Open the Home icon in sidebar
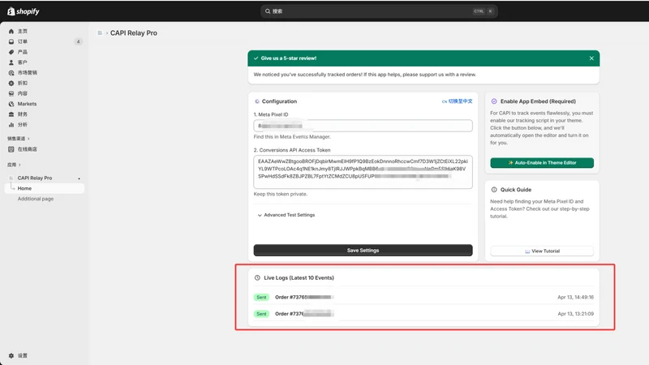 point(11,31)
